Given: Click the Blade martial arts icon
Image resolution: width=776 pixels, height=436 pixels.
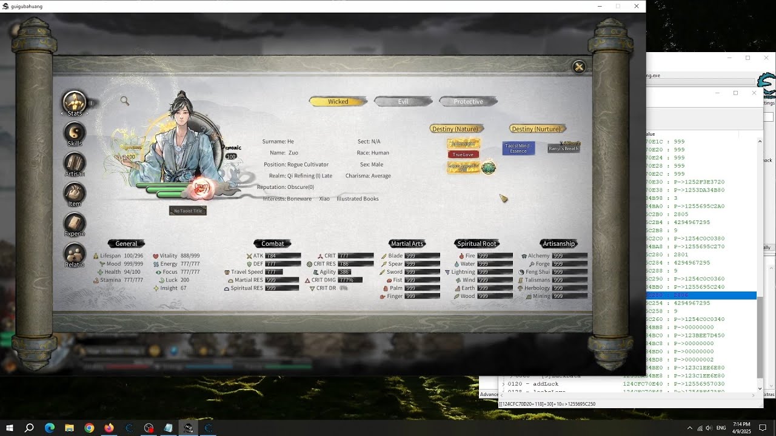Looking at the screenshot, I should [x=384, y=256].
